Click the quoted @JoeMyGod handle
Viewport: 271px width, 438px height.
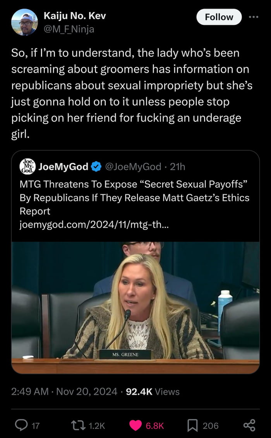click(x=133, y=167)
